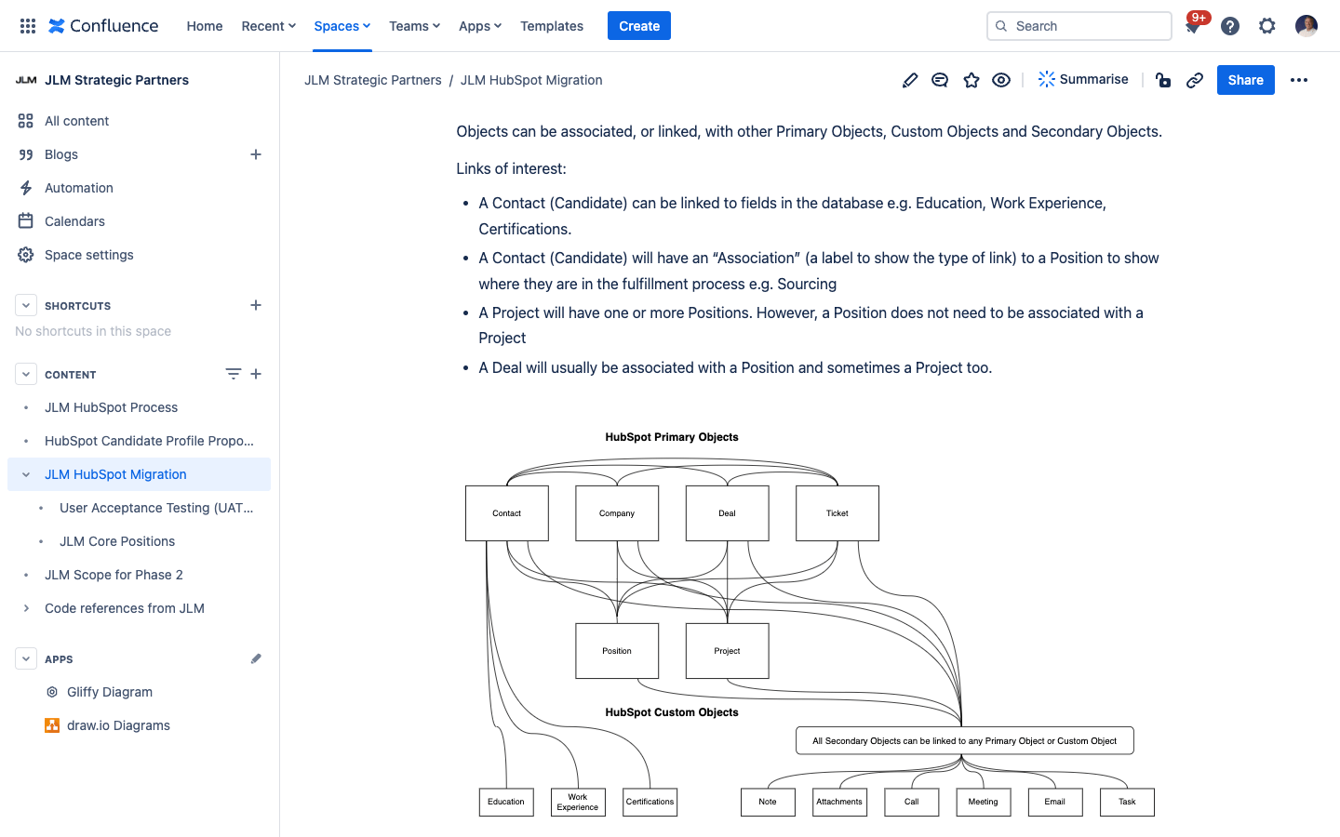Screen dimensions: 1340x837
Task: Open the settings gear icon
Action: click(1267, 26)
